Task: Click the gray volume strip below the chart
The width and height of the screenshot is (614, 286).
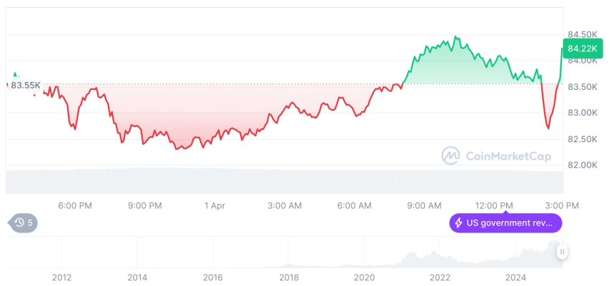Action: (286, 181)
